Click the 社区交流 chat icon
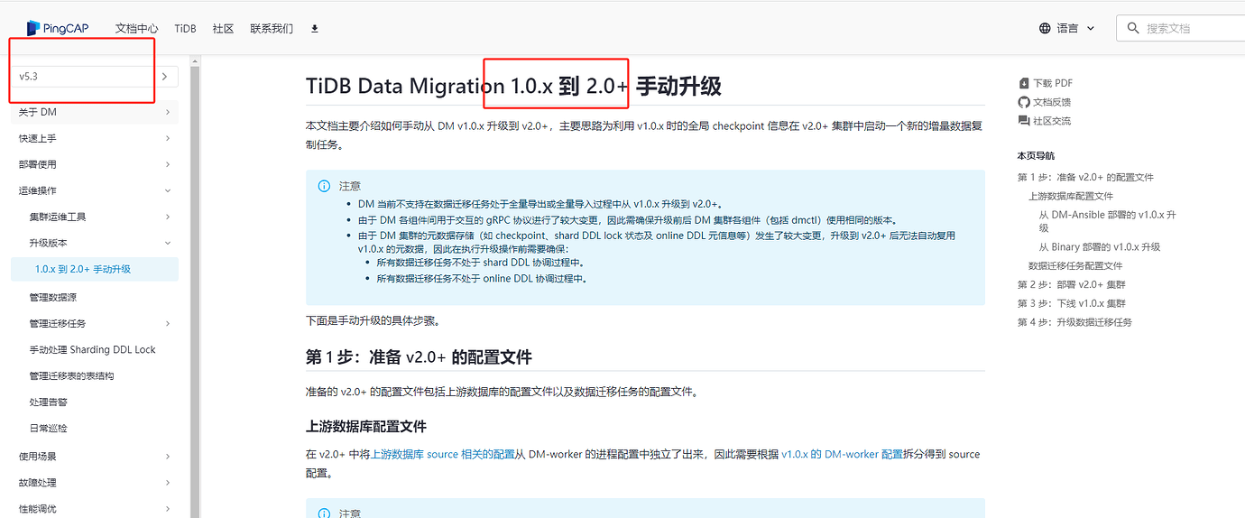This screenshot has height=518, width=1245. click(1023, 121)
